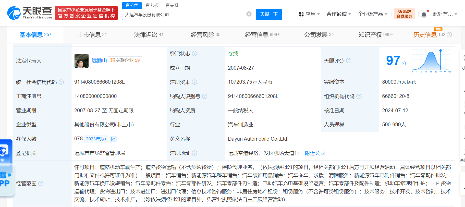Click the Tianyancha logo
This screenshot has width=465, height=207.
29,13
